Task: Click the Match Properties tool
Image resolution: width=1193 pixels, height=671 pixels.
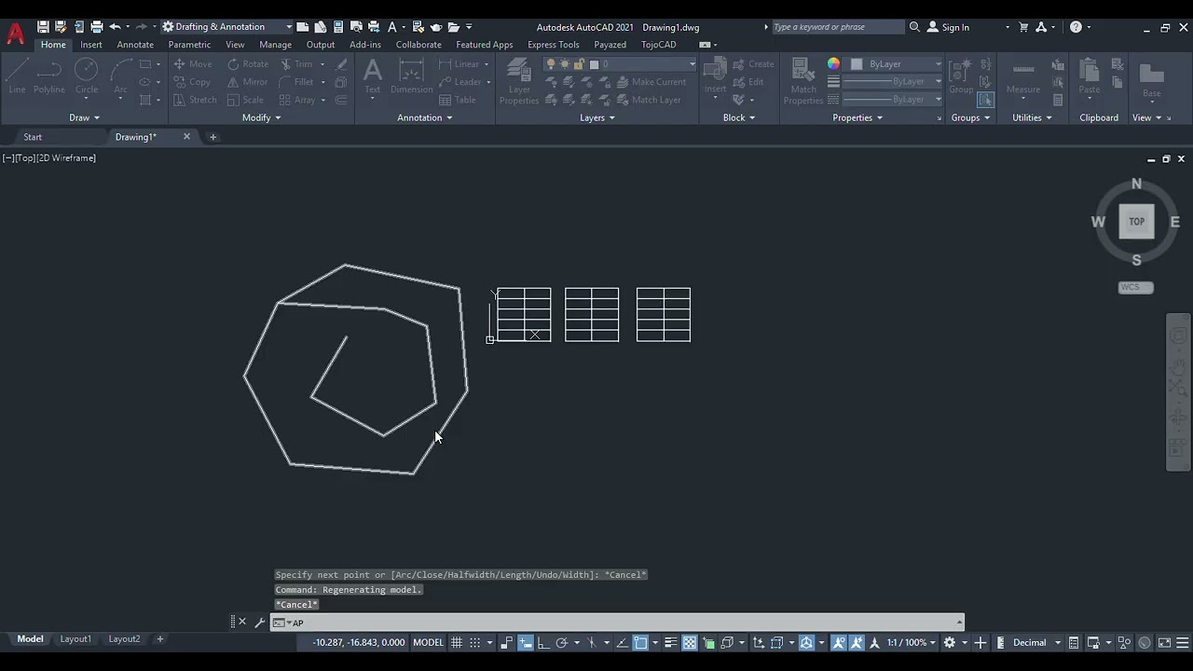Action: (803, 80)
